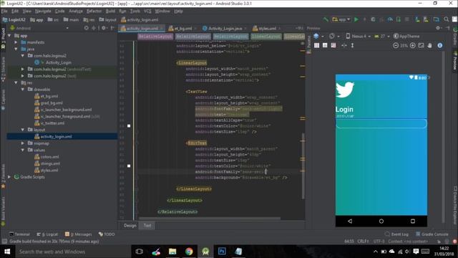
Task: Toggle the pan hand tool in Preview
Action: [429, 45]
